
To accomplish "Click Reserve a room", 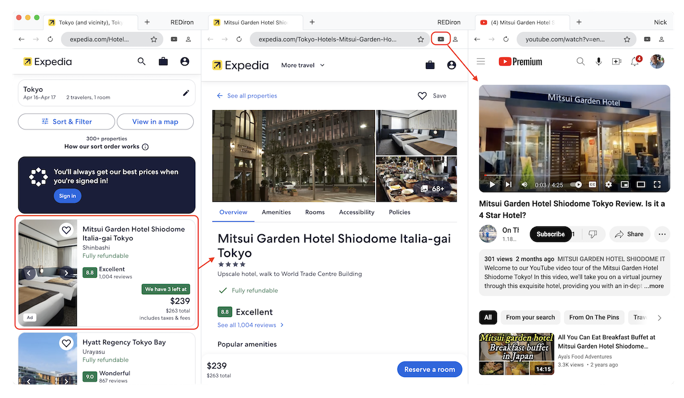I will tap(429, 369).
